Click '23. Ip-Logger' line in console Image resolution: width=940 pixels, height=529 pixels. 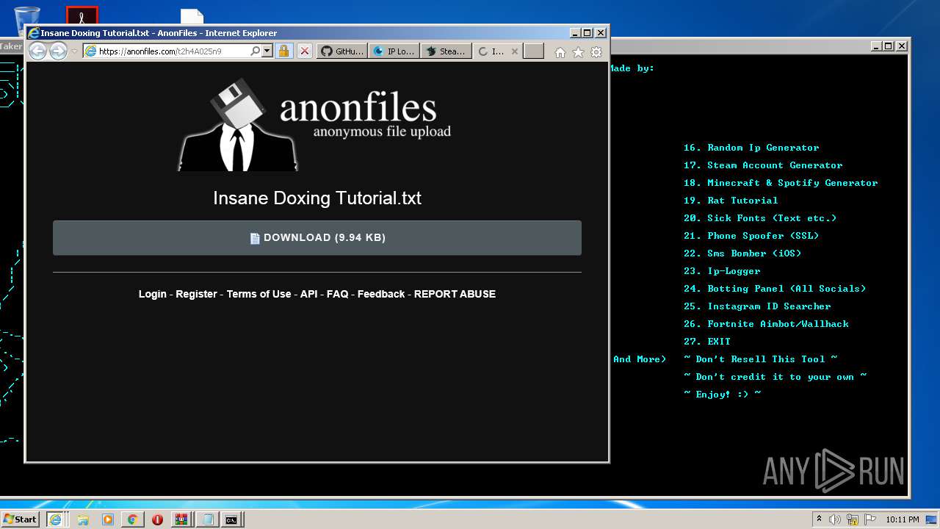tap(722, 271)
